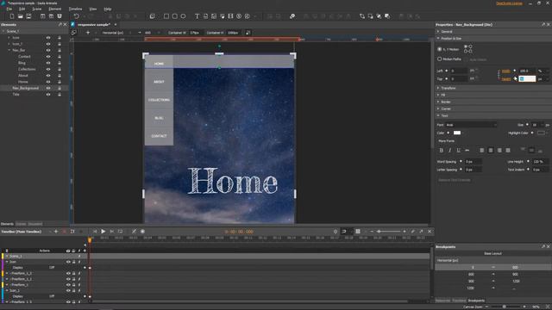552x310 pixels.
Task: Click the Underline text formatting button
Action: tap(458, 151)
